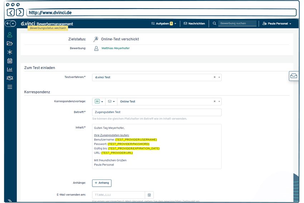The image size is (304, 203).
Task: Click the inbox tray icon on right edge
Action: tap(294, 76)
